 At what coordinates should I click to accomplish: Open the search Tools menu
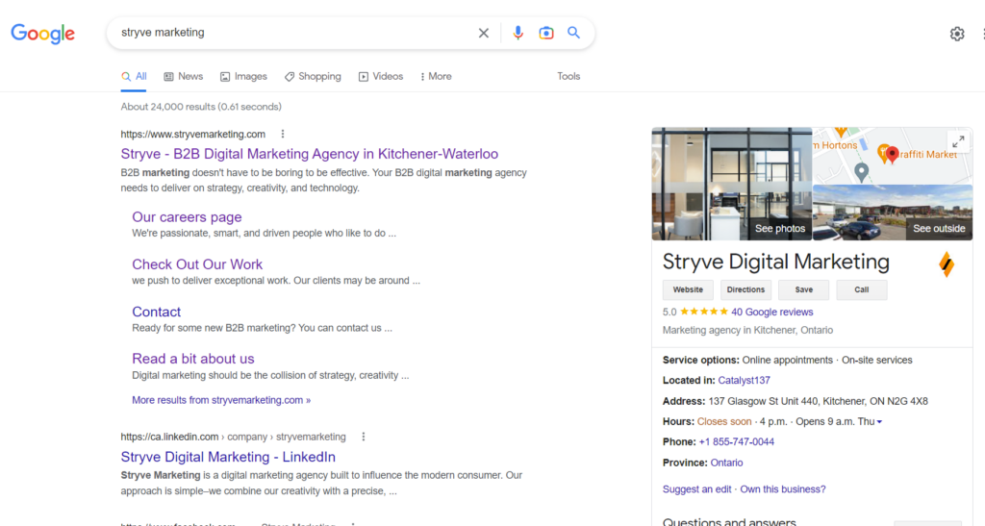coord(568,77)
